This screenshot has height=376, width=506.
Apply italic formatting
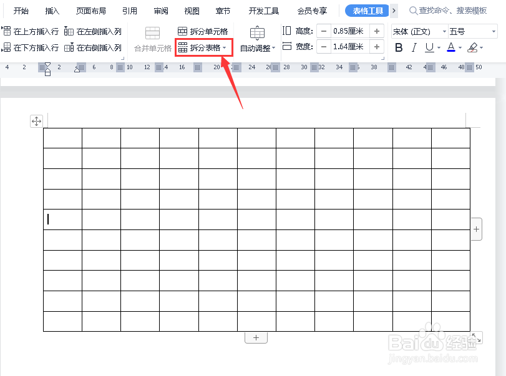pyautogui.click(x=414, y=47)
